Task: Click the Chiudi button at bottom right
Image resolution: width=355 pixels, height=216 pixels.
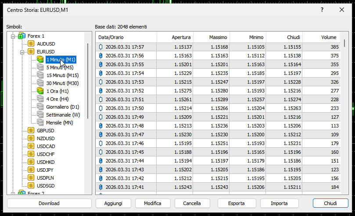Action: (330, 203)
